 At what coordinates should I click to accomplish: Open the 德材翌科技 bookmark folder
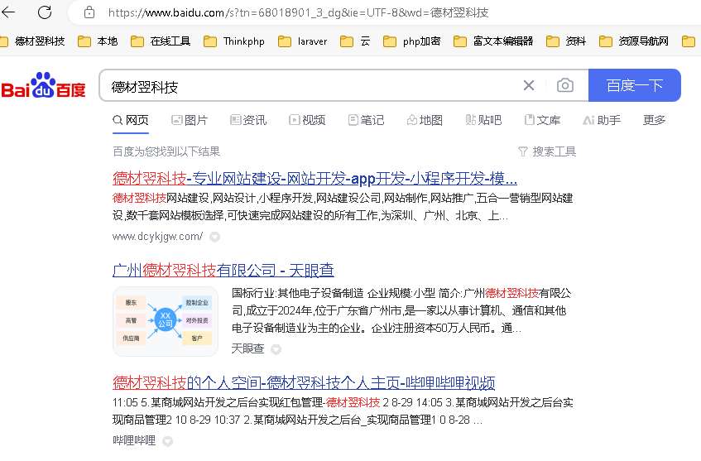coord(32,41)
